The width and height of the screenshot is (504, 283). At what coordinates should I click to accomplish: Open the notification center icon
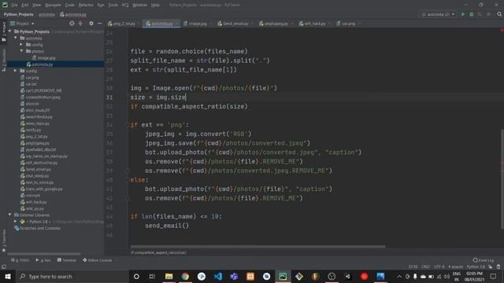(x=494, y=276)
